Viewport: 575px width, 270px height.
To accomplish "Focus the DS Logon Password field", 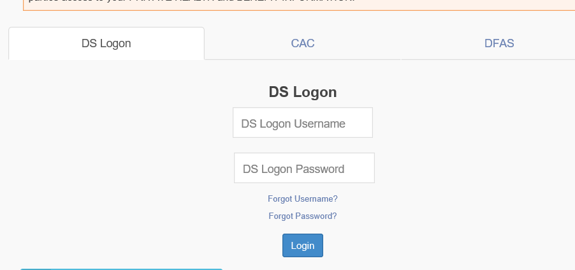I will [304, 169].
